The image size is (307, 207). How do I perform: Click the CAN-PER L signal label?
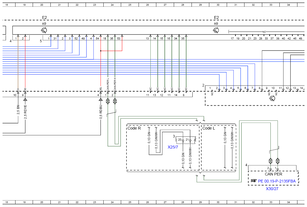pyautogui.click(x=108, y=84)
